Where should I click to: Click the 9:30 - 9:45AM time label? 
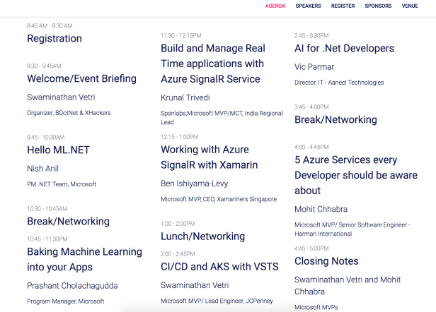pos(44,66)
